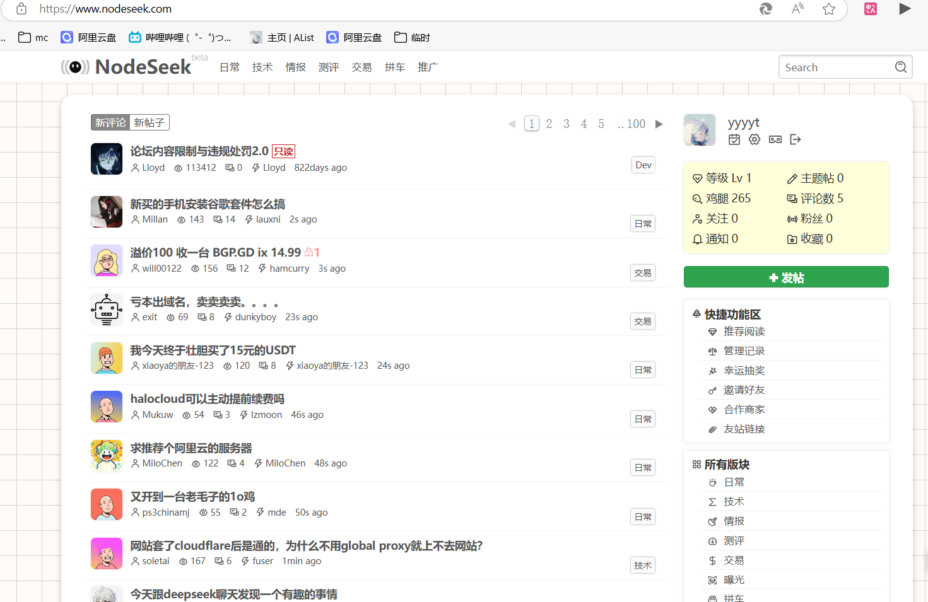
Task: Click the browser refresh/sync icon in address bar
Action: click(766, 9)
